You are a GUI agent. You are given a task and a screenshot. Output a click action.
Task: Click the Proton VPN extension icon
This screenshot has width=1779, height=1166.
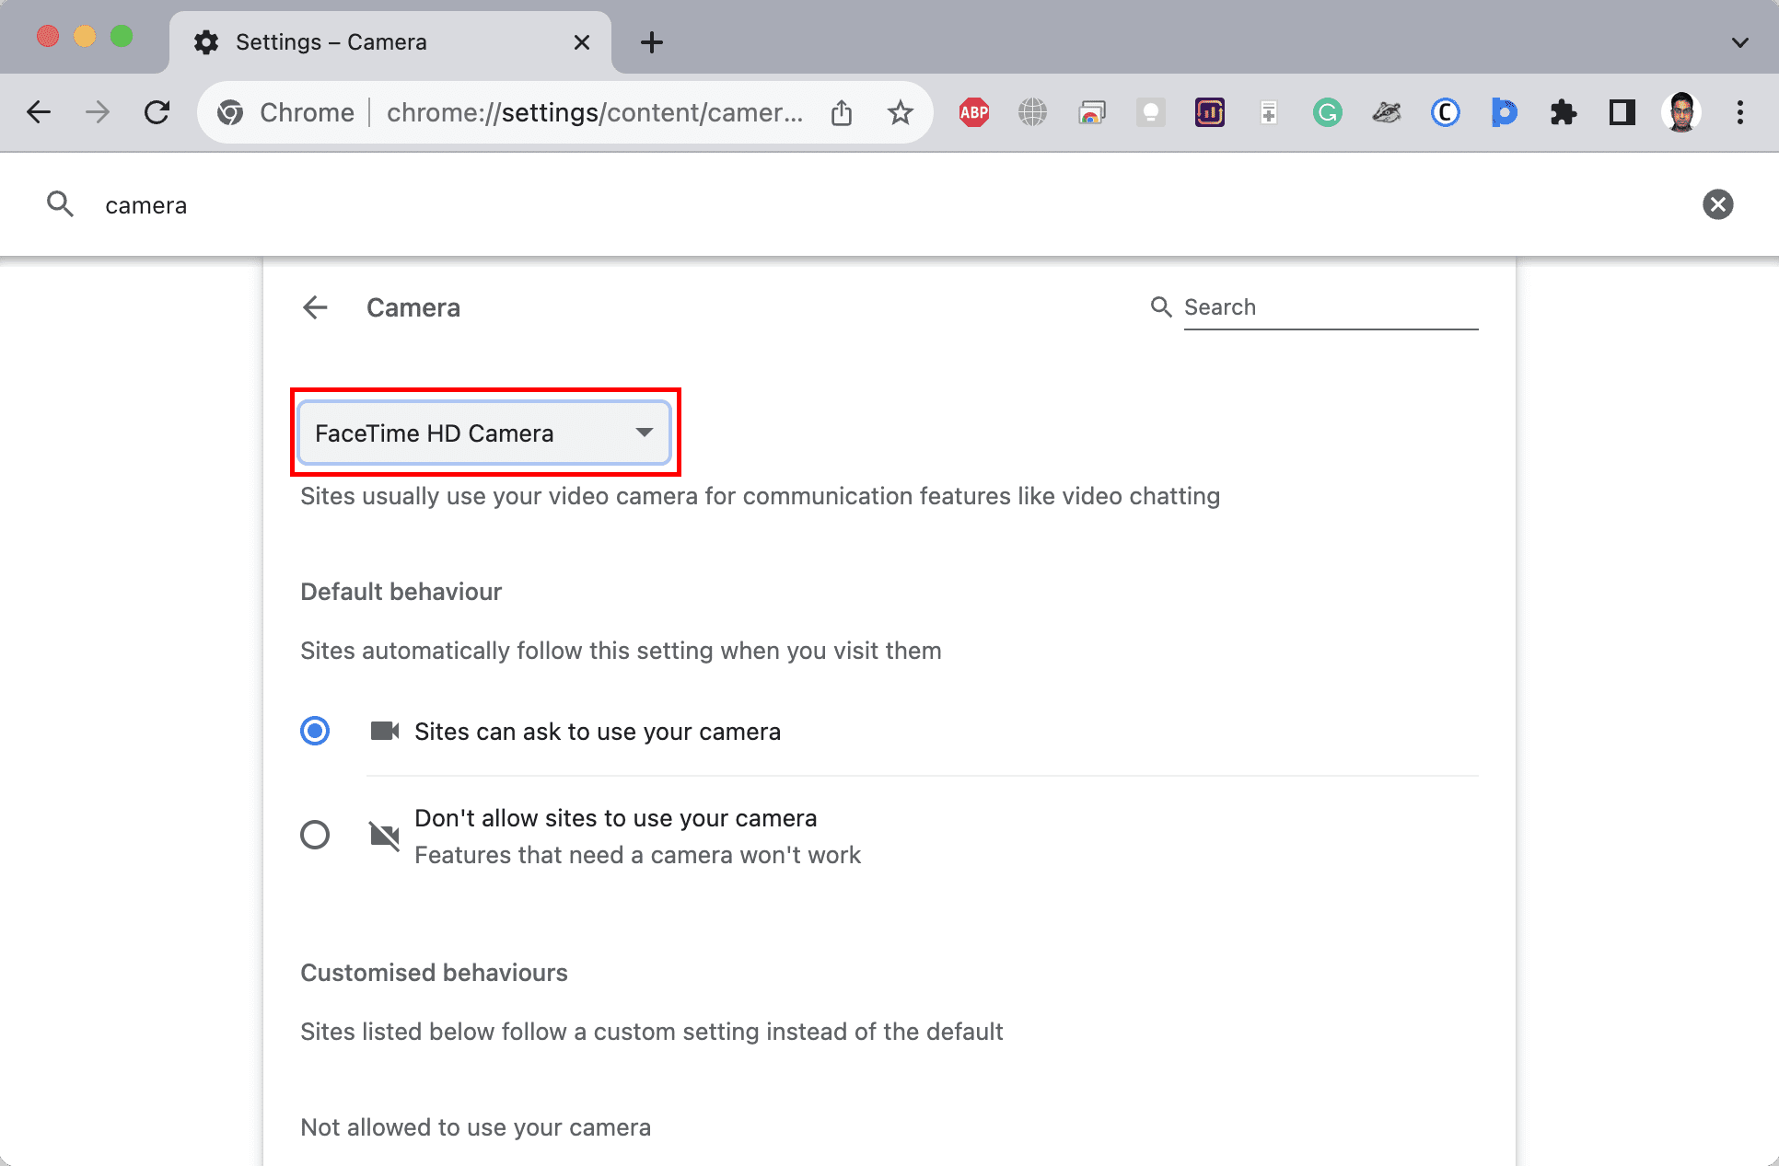click(1502, 112)
